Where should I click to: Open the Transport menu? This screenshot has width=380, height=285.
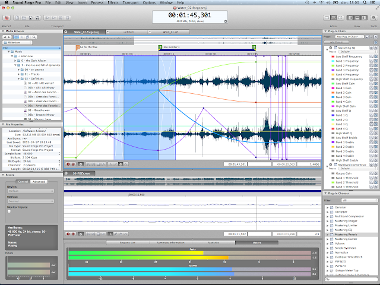[x=131, y=2]
